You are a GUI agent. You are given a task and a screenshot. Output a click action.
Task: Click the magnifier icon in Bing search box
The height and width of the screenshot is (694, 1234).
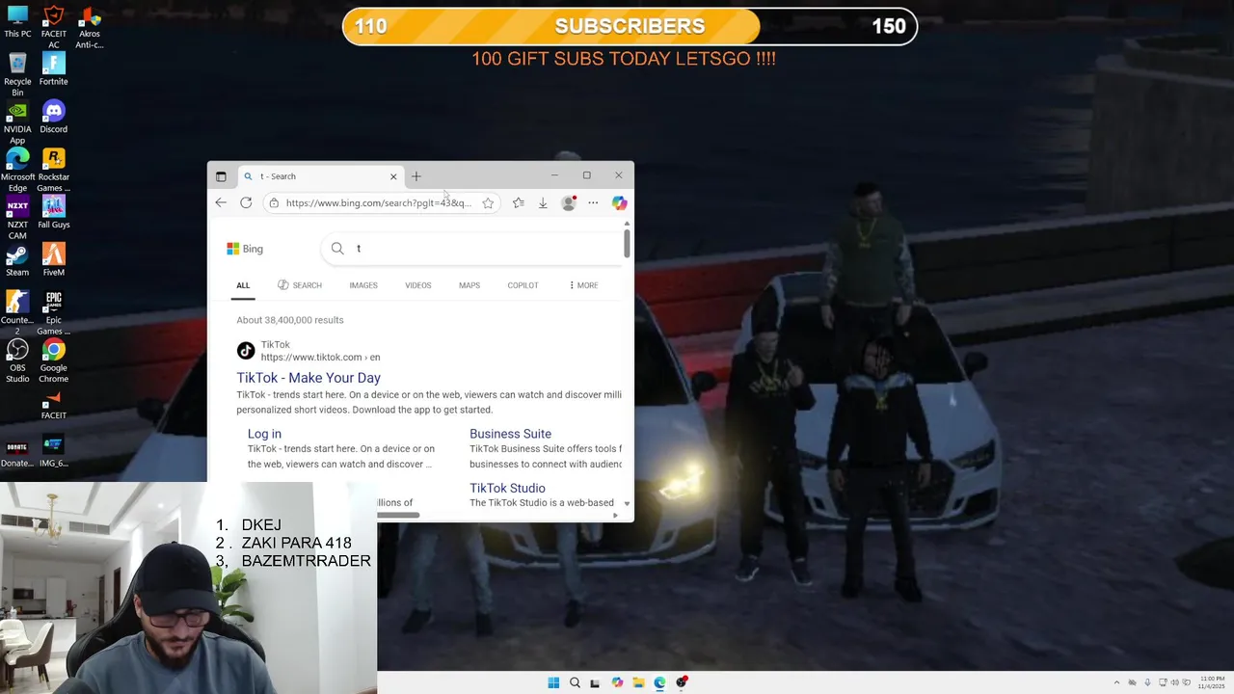click(337, 249)
